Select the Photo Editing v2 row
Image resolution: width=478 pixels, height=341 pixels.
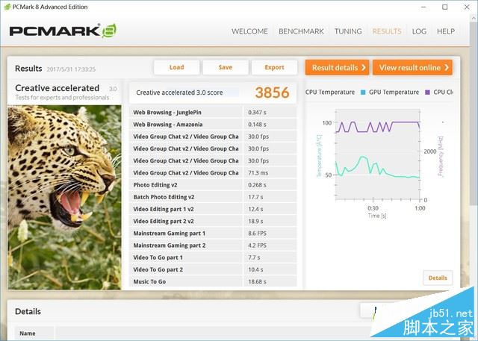coord(213,185)
